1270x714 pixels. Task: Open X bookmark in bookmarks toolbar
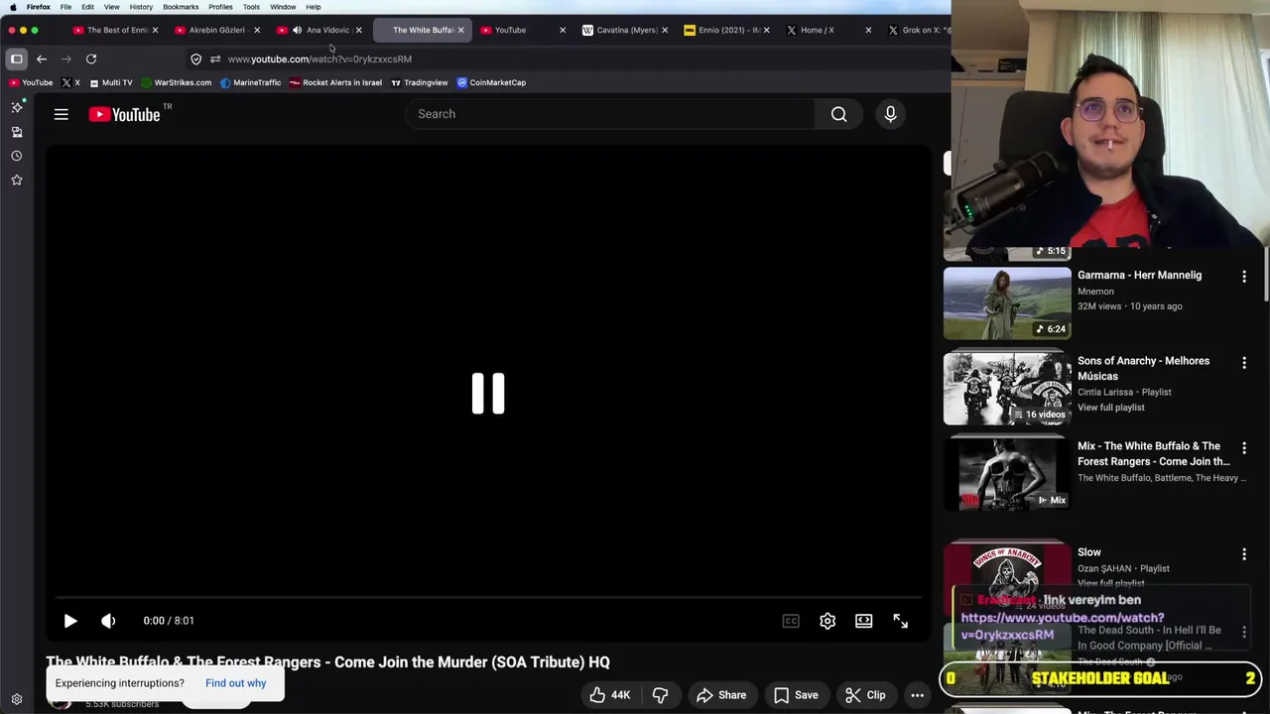click(x=70, y=83)
